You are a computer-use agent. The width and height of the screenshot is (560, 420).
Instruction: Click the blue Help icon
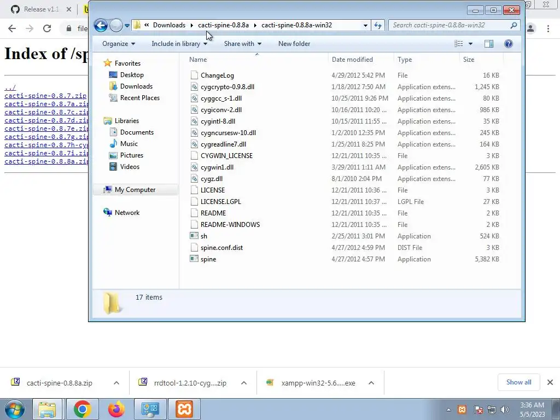click(x=508, y=44)
